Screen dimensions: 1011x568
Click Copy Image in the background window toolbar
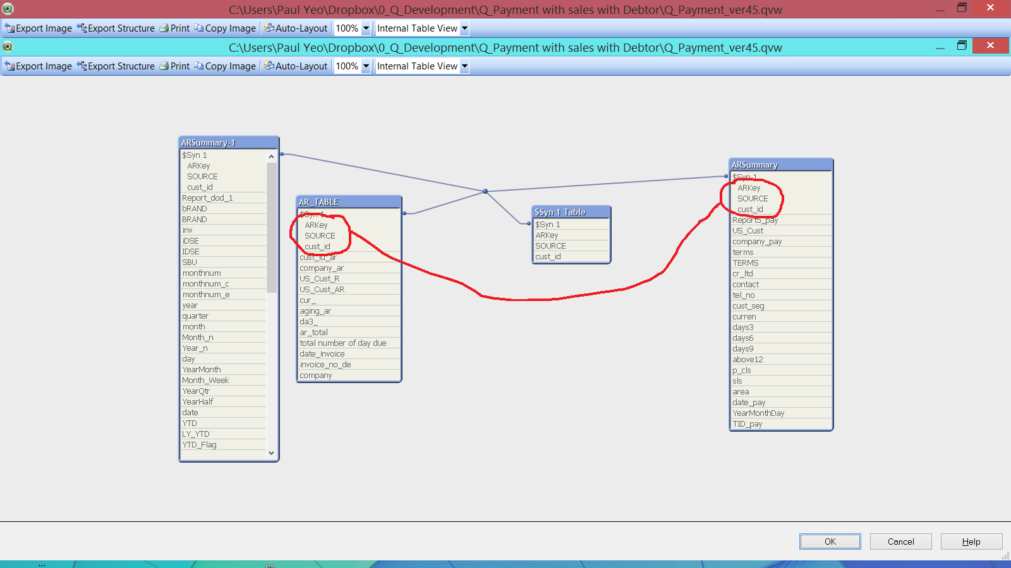[225, 28]
